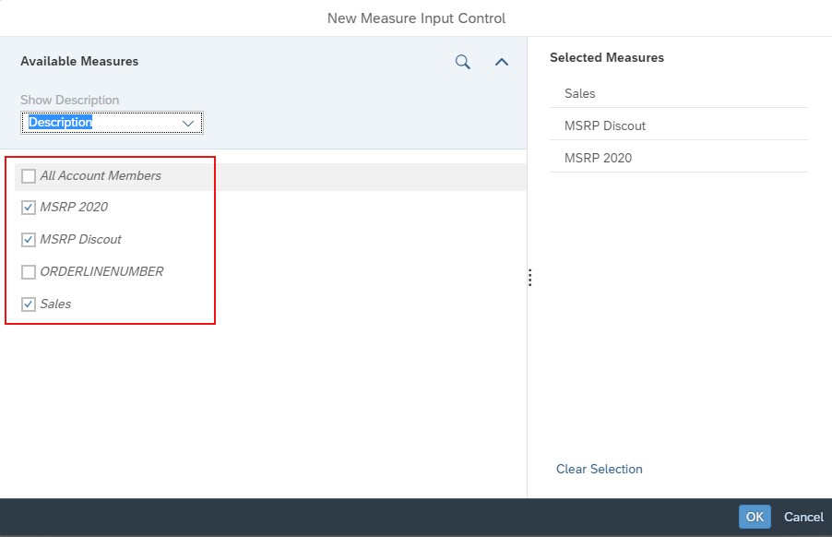Click the Available Measures panel title

pyautogui.click(x=78, y=61)
